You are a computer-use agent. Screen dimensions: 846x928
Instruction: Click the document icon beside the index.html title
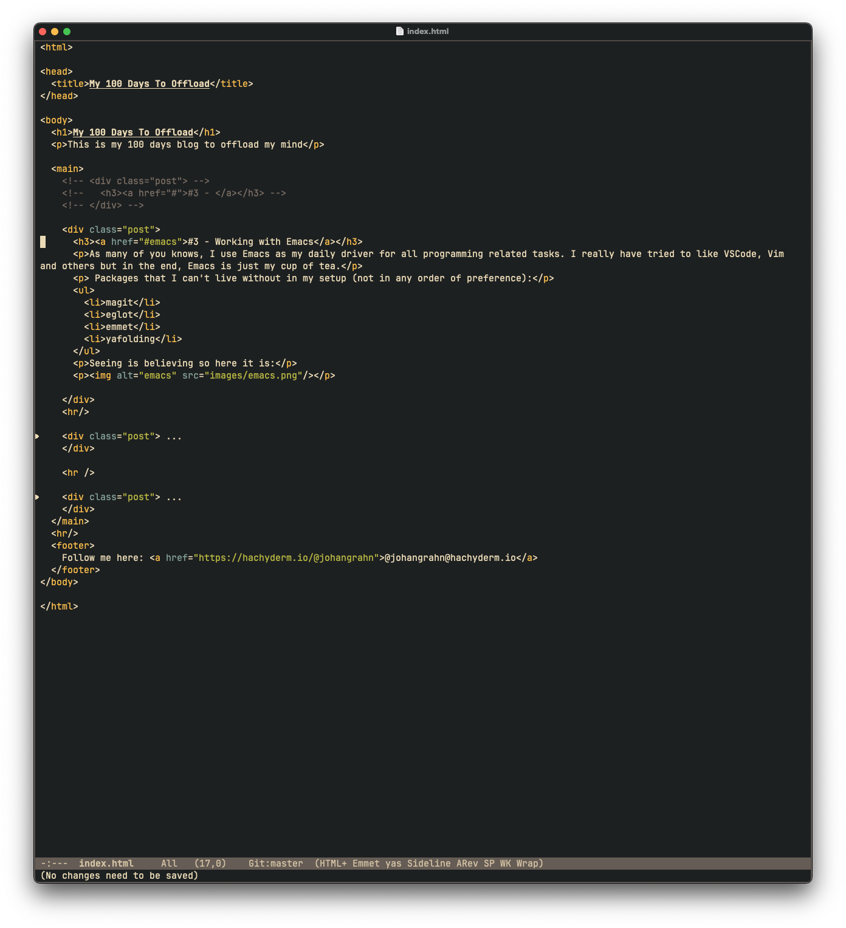(x=399, y=31)
